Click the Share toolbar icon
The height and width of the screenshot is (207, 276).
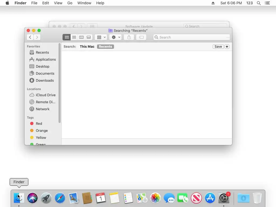click(x=129, y=37)
